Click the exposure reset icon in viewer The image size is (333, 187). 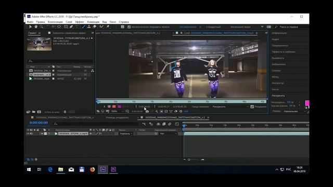pos(181,111)
